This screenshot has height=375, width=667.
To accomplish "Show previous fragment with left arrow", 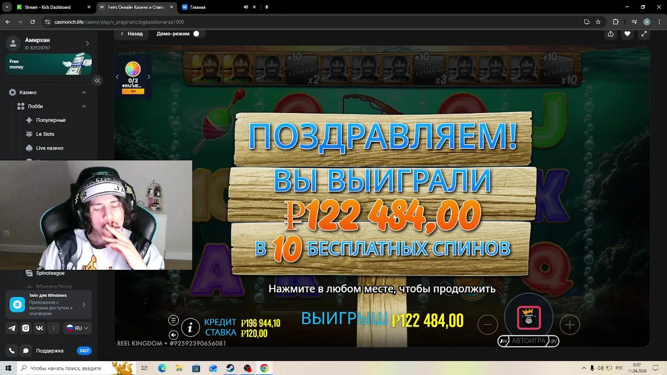I will (x=117, y=77).
